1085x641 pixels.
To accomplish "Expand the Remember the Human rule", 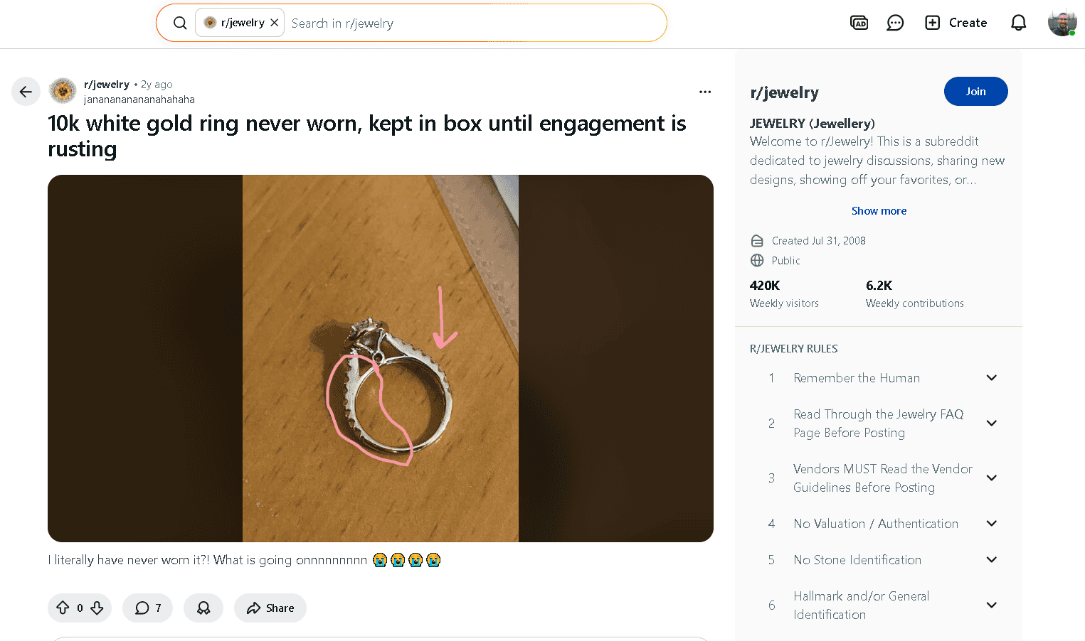I will click(x=991, y=378).
